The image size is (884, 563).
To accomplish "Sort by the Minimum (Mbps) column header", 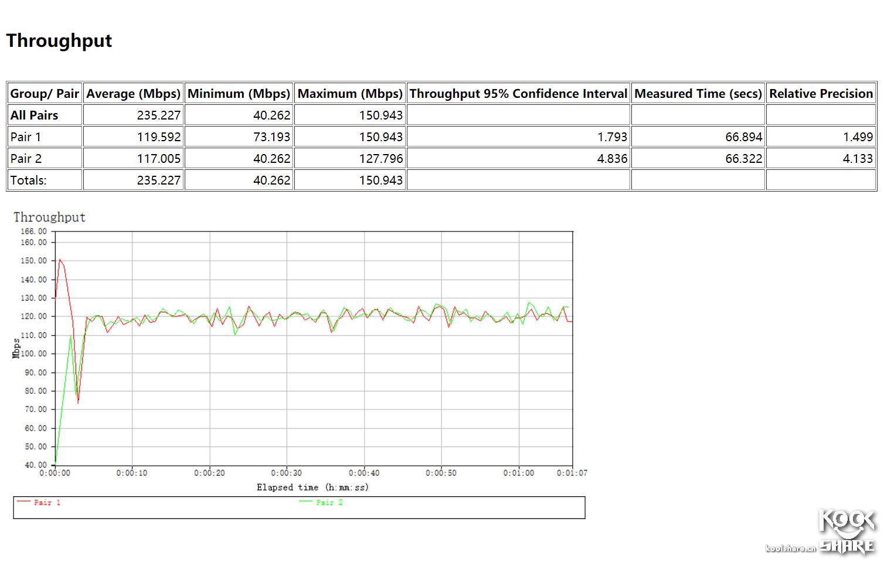I will click(239, 93).
